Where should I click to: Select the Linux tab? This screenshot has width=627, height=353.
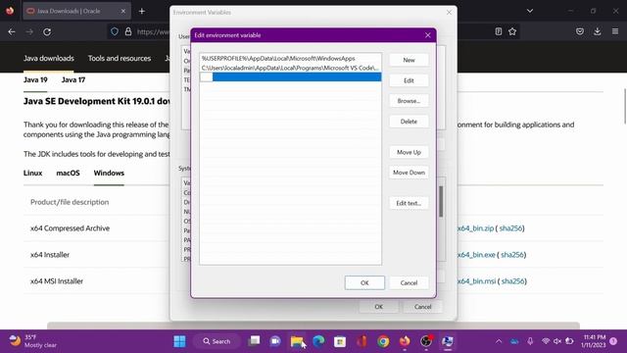click(x=32, y=173)
